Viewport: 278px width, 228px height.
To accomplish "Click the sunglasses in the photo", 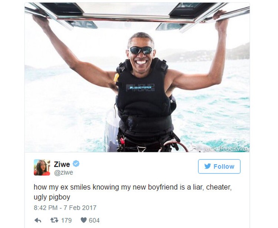I will [x=141, y=50].
